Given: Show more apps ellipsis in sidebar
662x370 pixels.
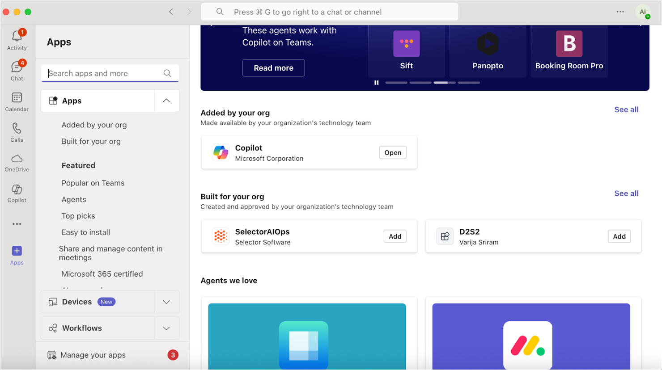Looking at the screenshot, I should pos(17,224).
